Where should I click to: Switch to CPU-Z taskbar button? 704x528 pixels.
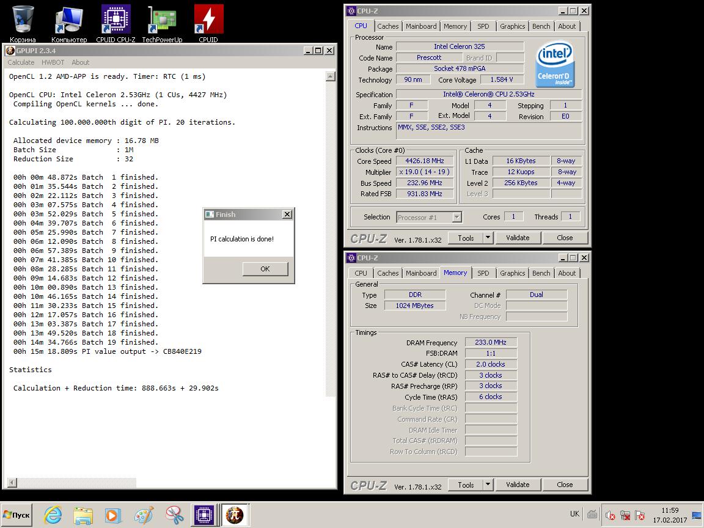coord(204,515)
